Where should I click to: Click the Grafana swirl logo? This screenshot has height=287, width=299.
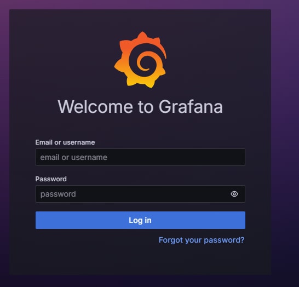[x=140, y=60]
